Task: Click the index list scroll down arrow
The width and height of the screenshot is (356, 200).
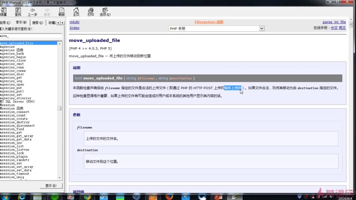Action: (x=60, y=178)
